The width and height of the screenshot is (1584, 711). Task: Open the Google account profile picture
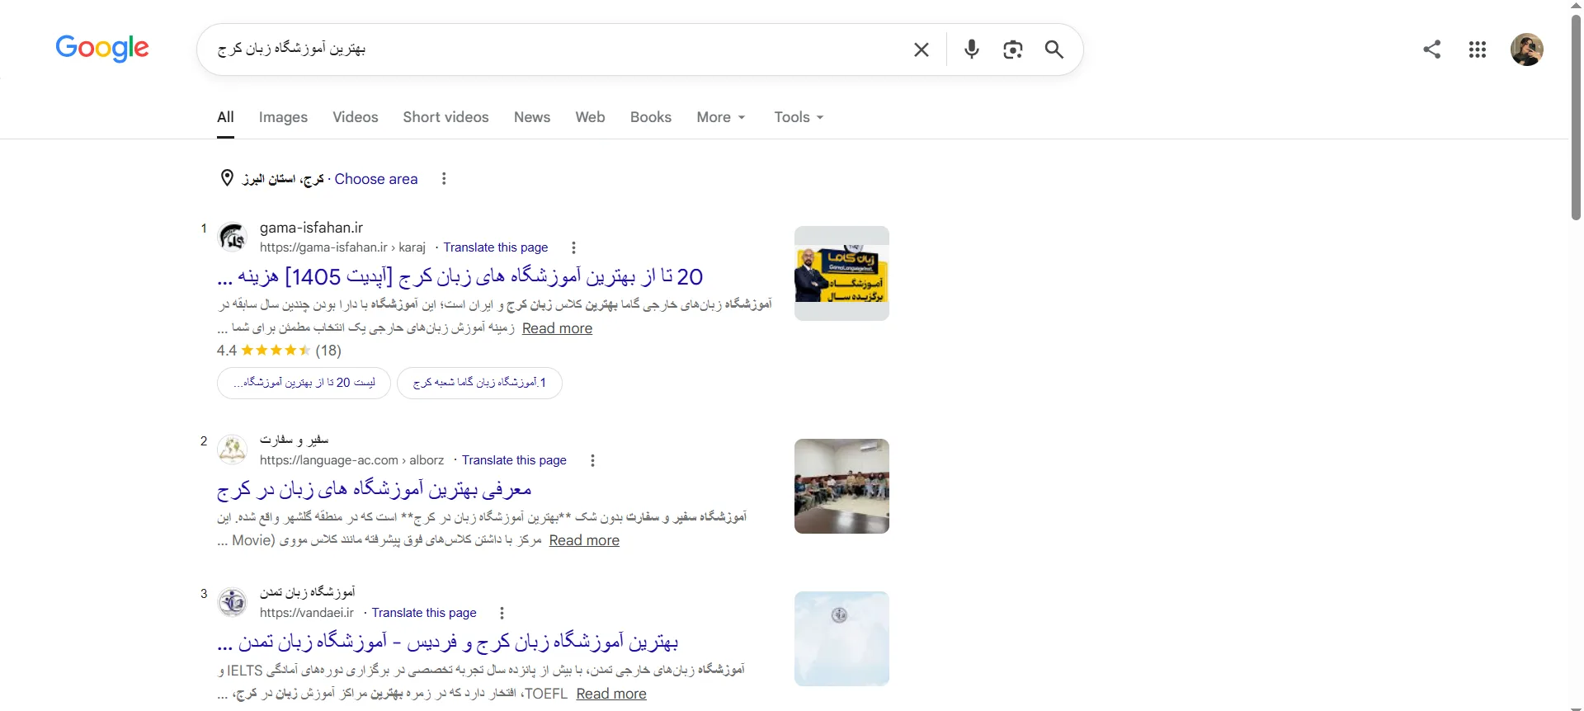tap(1527, 49)
